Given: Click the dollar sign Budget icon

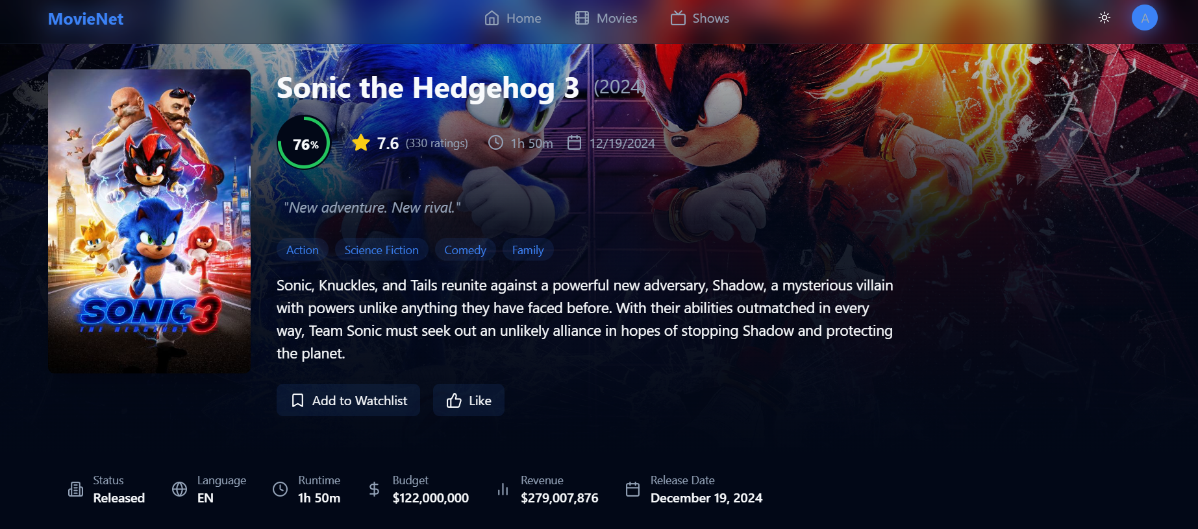Looking at the screenshot, I should click(374, 489).
